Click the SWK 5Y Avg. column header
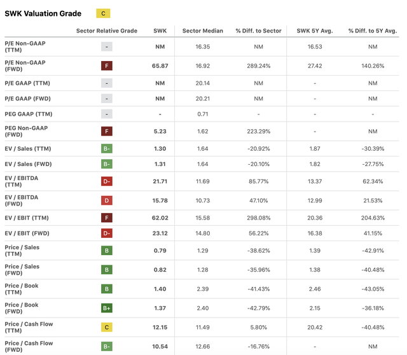Image resolution: width=407 pixels, height=355 pixels. [315, 31]
